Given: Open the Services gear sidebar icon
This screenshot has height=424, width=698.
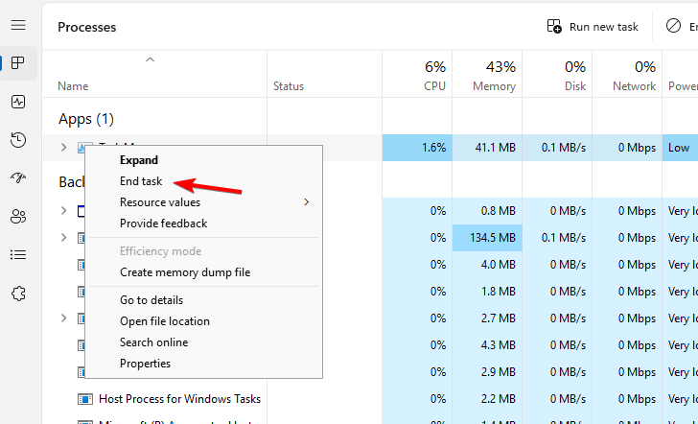Looking at the screenshot, I should (18, 294).
